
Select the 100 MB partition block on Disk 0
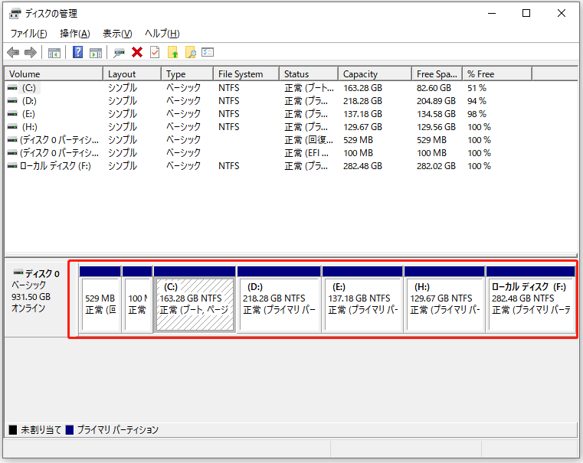pyautogui.click(x=137, y=298)
